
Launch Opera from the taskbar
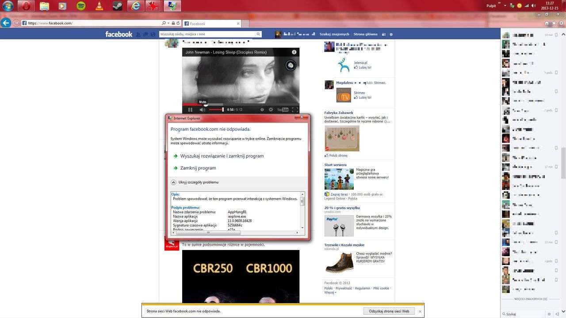point(26,6)
